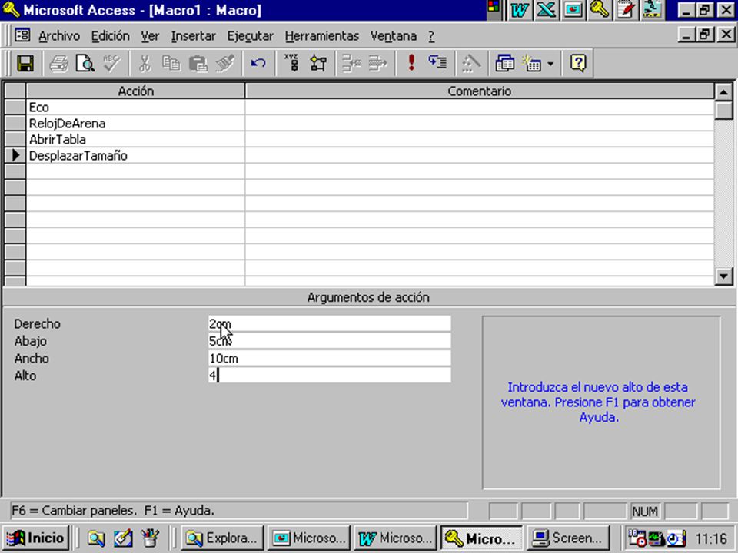Click the Comentario cell of the Eco row
The image size is (738, 553).
coord(479,108)
